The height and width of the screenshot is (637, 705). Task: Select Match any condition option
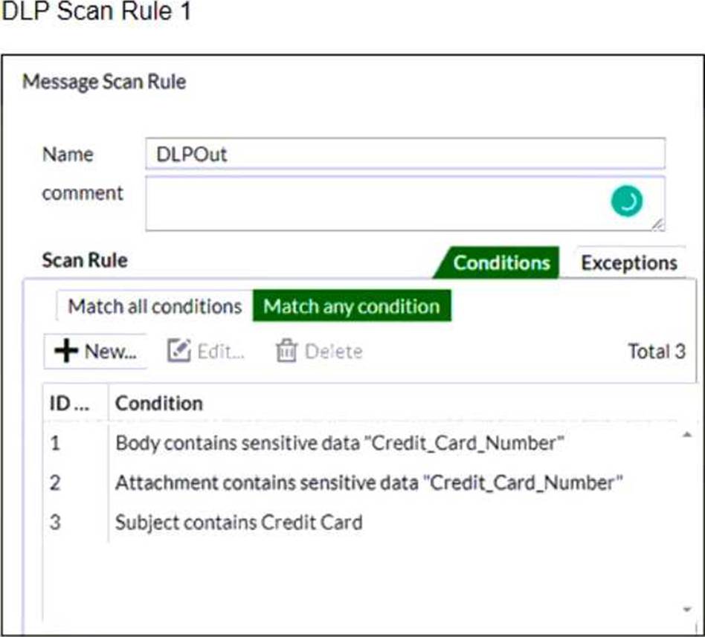(x=352, y=306)
